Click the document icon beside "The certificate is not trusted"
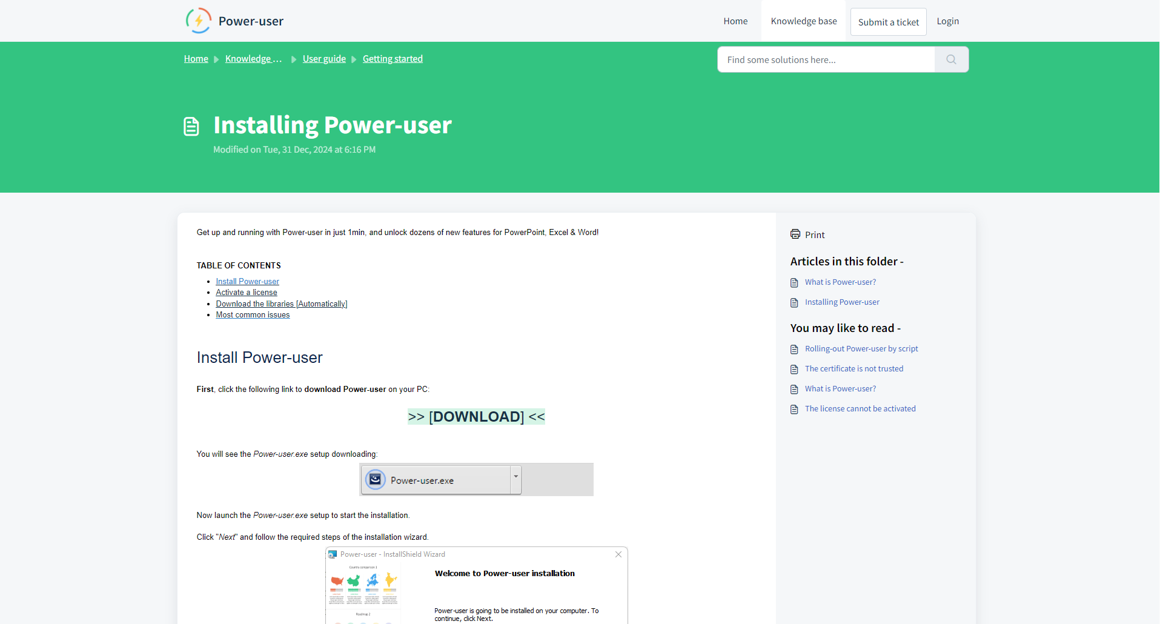Screen dimensions: 1160x624 (x=794, y=369)
